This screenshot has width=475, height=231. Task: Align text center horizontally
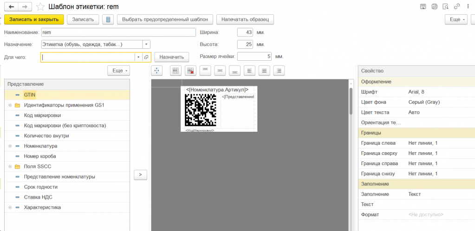(265, 71)
